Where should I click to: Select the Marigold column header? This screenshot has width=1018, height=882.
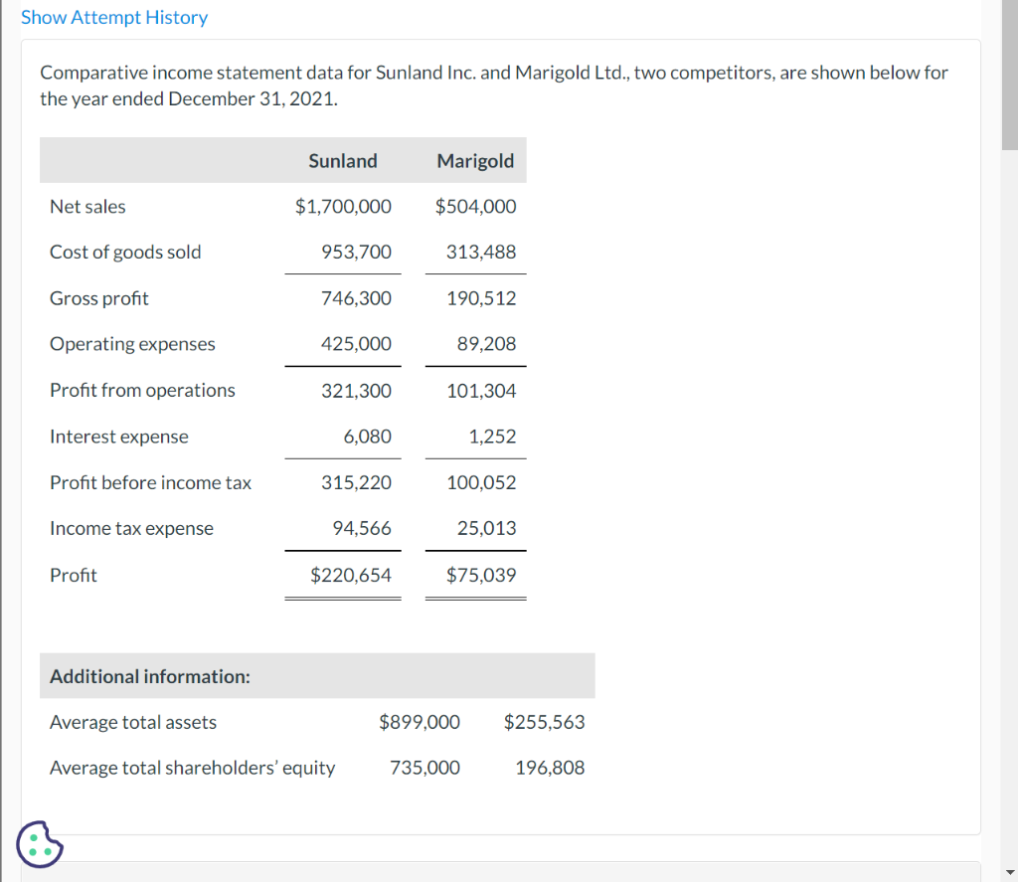pos(475,160)
